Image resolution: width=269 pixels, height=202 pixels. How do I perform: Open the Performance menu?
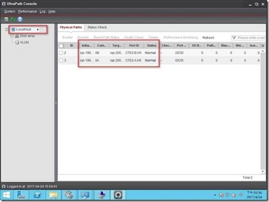pos(27,12)
